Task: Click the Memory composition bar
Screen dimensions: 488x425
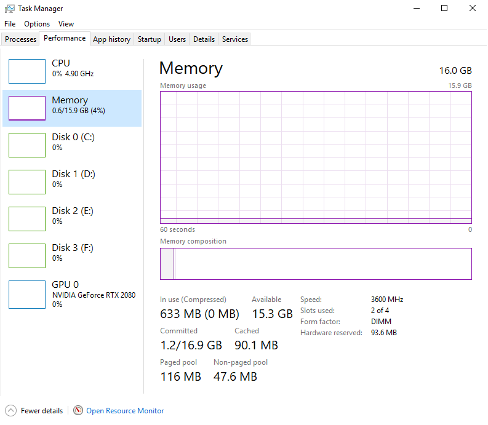Action: 316,264
